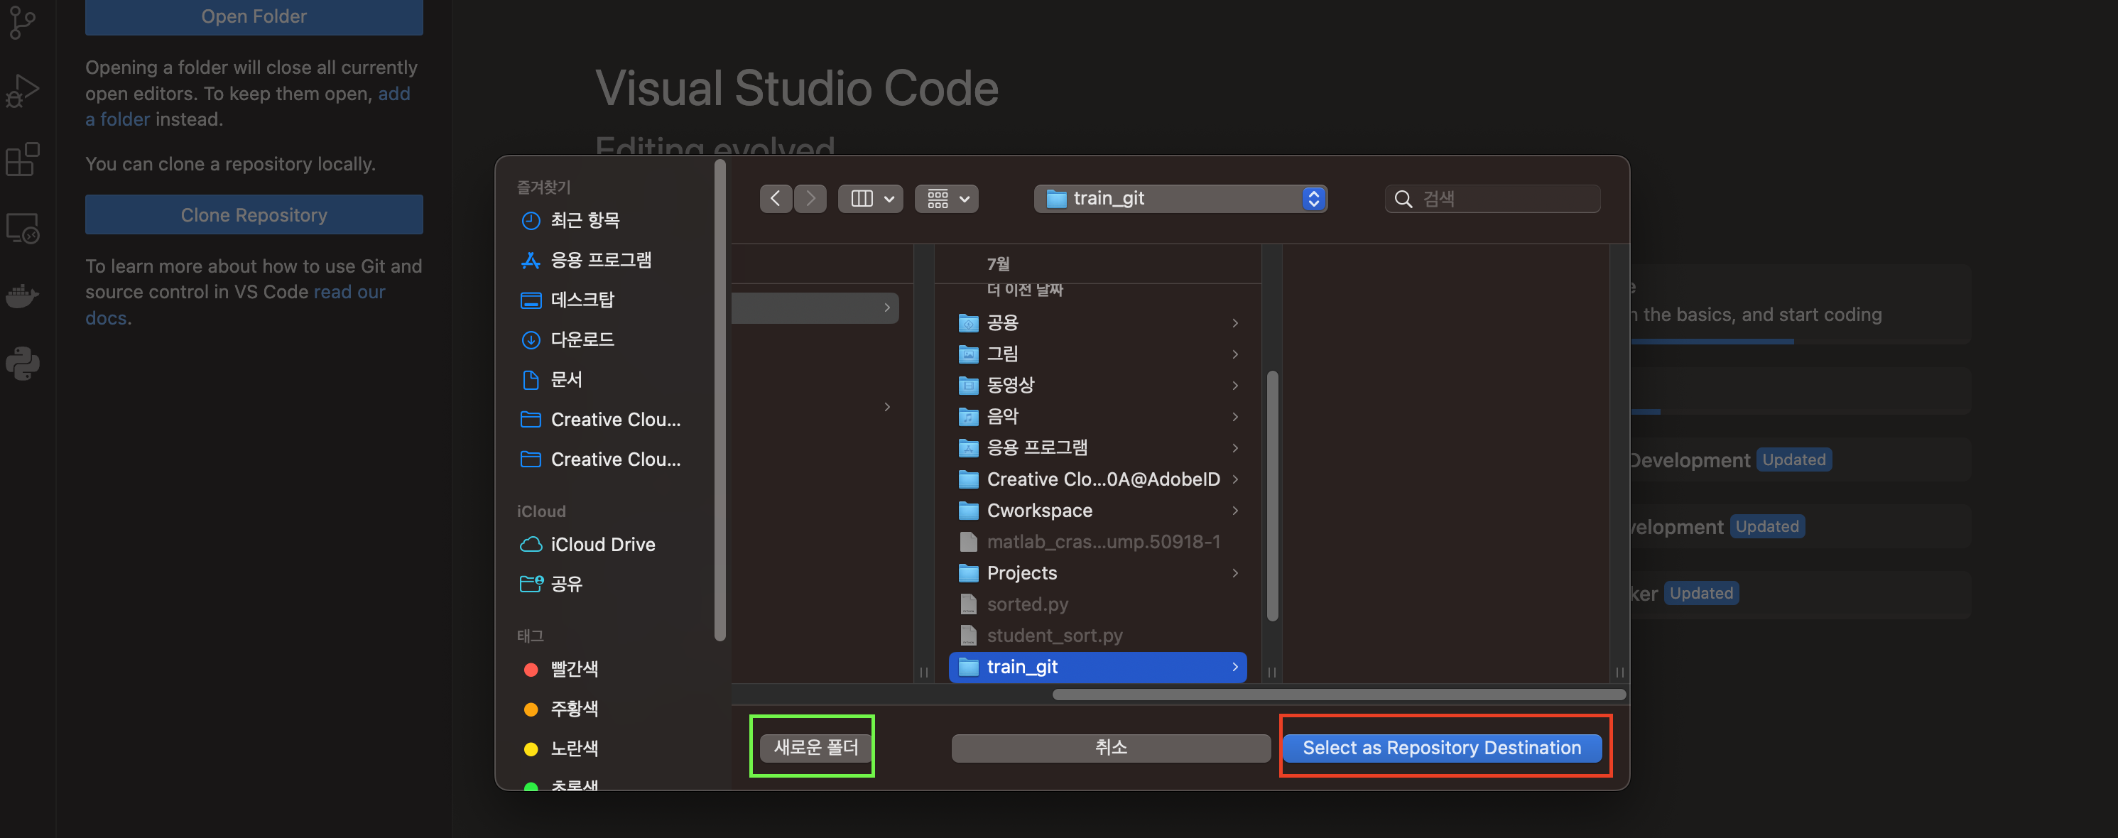Open the grid grouping options dropdown
This screenshot has width=2118, height=838.
(x=946, y=198)
